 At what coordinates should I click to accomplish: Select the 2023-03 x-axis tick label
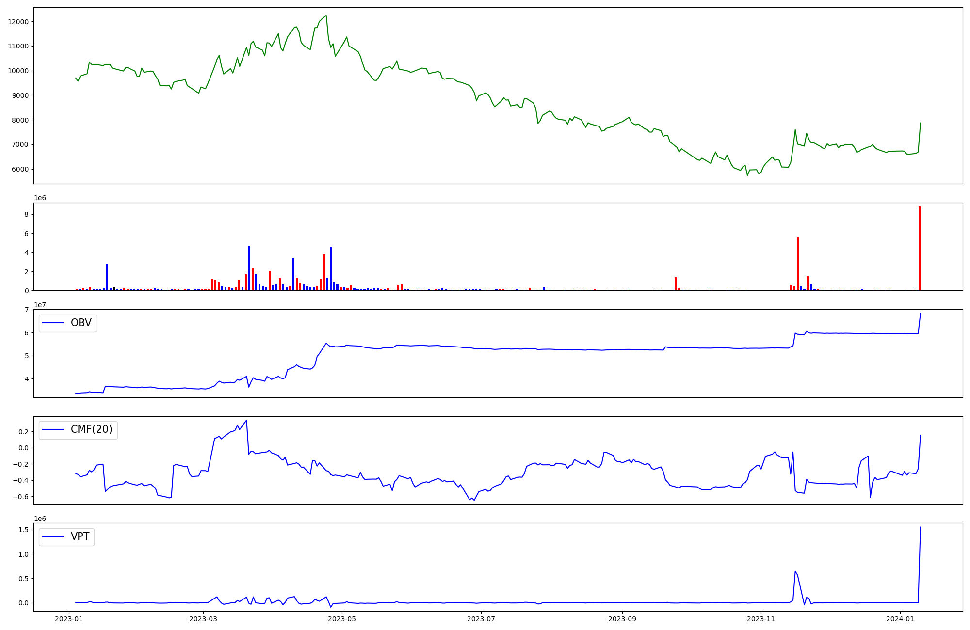tap(203, 619)
